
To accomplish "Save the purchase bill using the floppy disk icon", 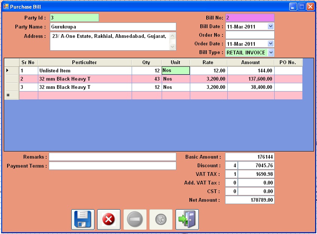I will [x=83, y=219].
